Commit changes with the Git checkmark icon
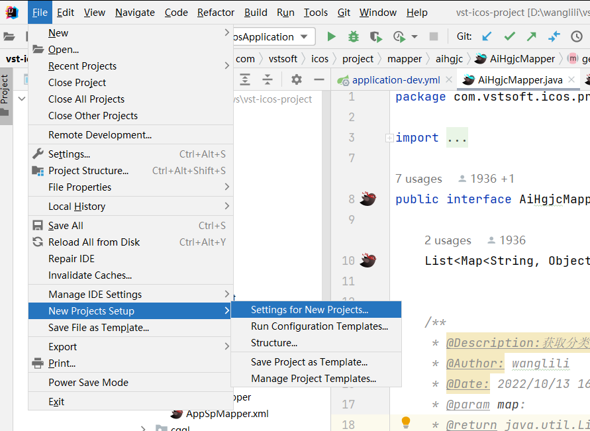Image resolution: width=590 pixels, height=431 pixels. click(509, 37)
